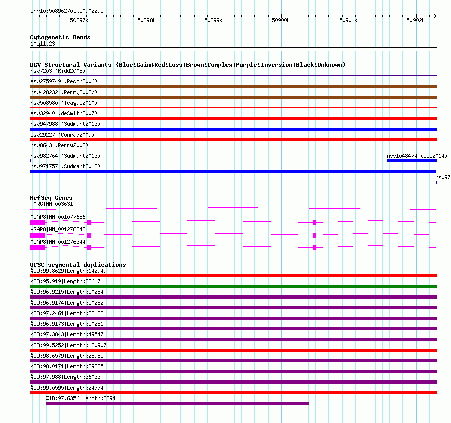
Task: Click duplication label %ID:99.8629|Length:142949
Action: (x=68, y=271)
